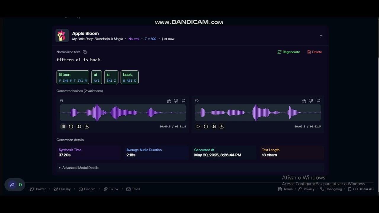The image size is (379, 213).
Task: Thumbs up variation #1
Action: pyautogui.click(x=169, y=101)
